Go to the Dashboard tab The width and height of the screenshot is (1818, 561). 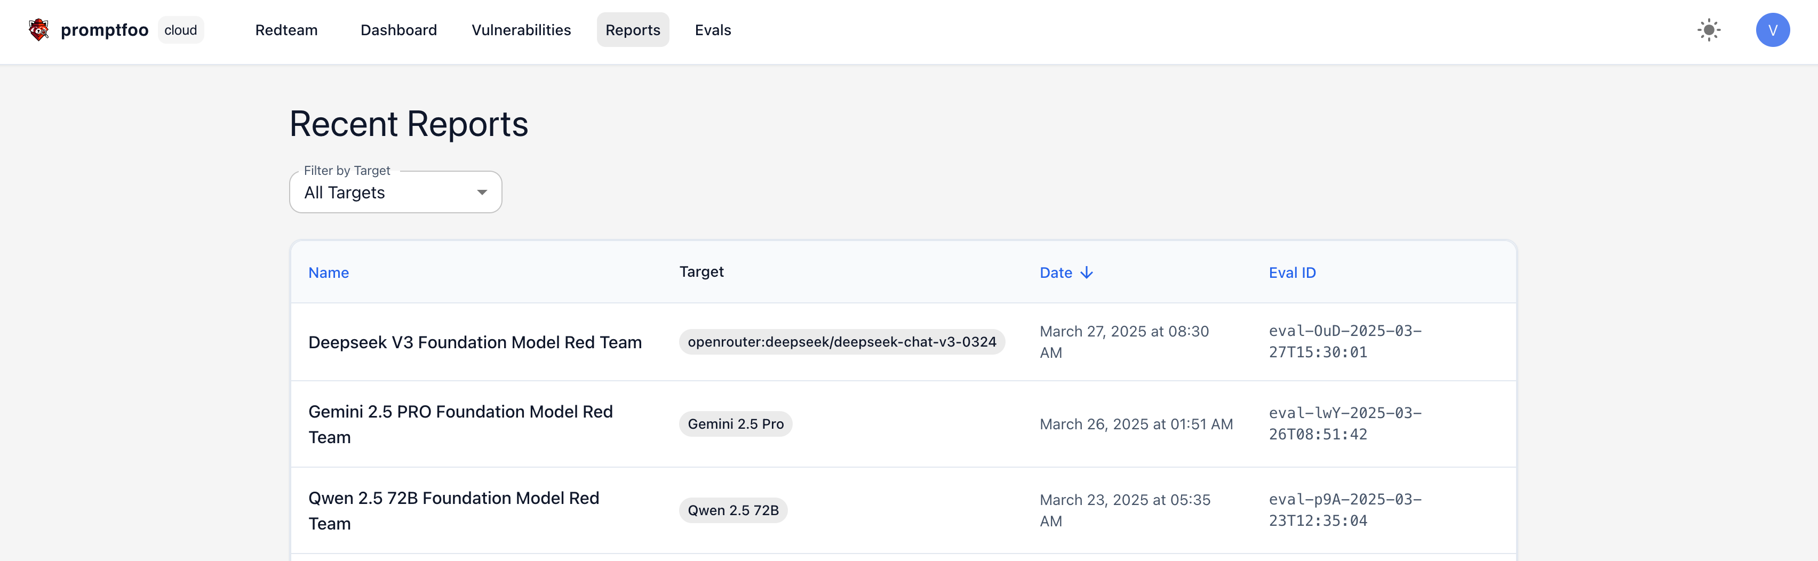click(398, 30)
